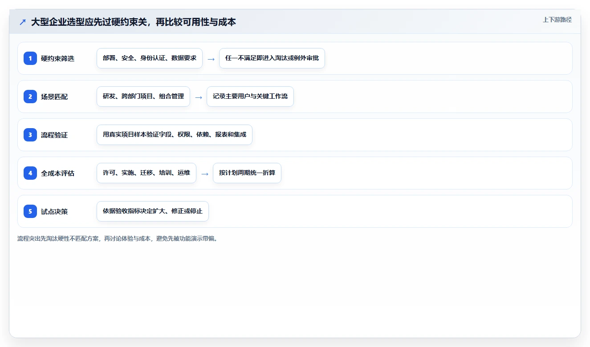Image resolution: width=590 pixels, height=347 pixels.
Task: Click the 部署、安全、身份认证、数据要求 chip
Action: [x=150, y=58]
